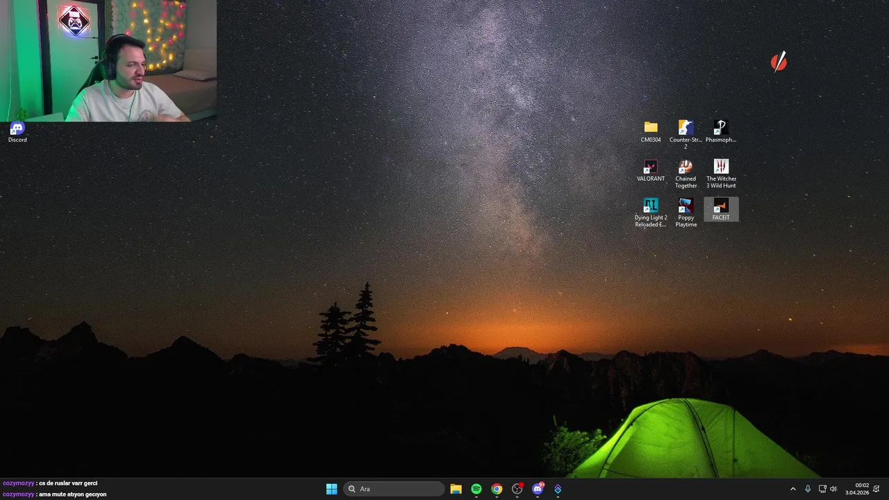Open the CM0304 folder

(651, 131)
